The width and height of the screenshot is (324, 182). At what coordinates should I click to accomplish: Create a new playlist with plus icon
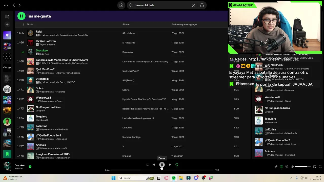click(7, 25)
